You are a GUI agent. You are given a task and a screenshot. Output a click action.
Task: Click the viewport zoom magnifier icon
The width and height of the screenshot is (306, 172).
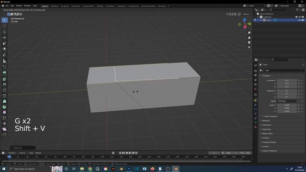tap(249, 33)
